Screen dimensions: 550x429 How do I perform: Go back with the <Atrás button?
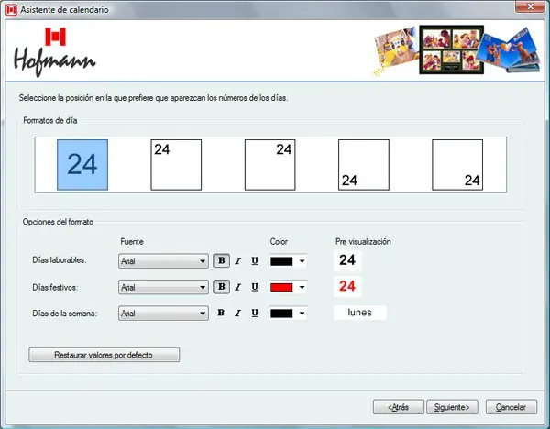[399, 407]
